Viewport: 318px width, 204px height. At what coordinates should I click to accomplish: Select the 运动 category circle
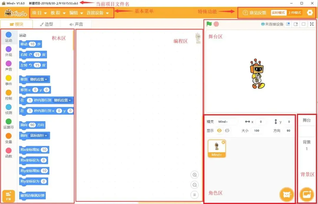[9, 35]
